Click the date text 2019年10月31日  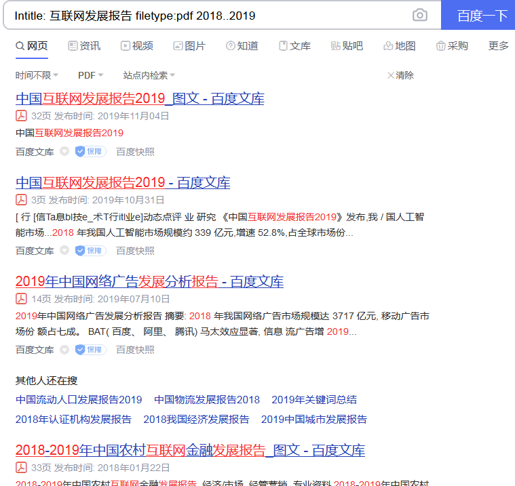click(128, 200)
